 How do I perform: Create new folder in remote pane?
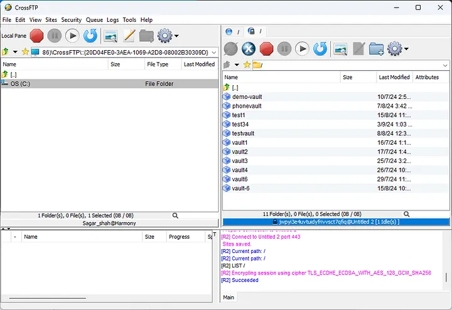(x=376, y=49)
